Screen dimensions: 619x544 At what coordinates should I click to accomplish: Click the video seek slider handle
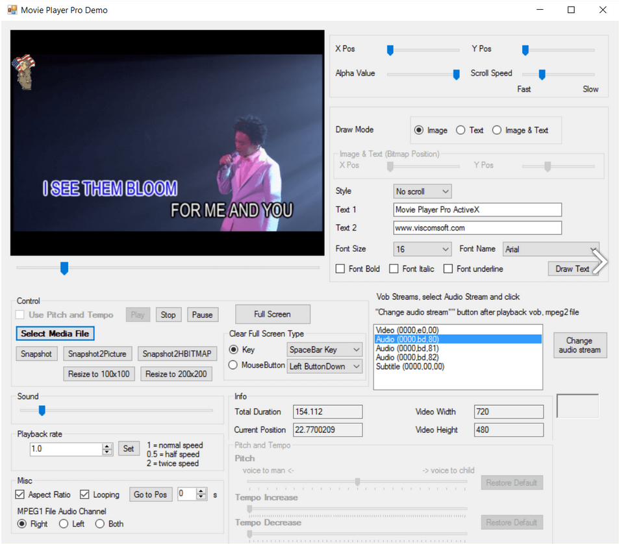click(x=64, y=268)
